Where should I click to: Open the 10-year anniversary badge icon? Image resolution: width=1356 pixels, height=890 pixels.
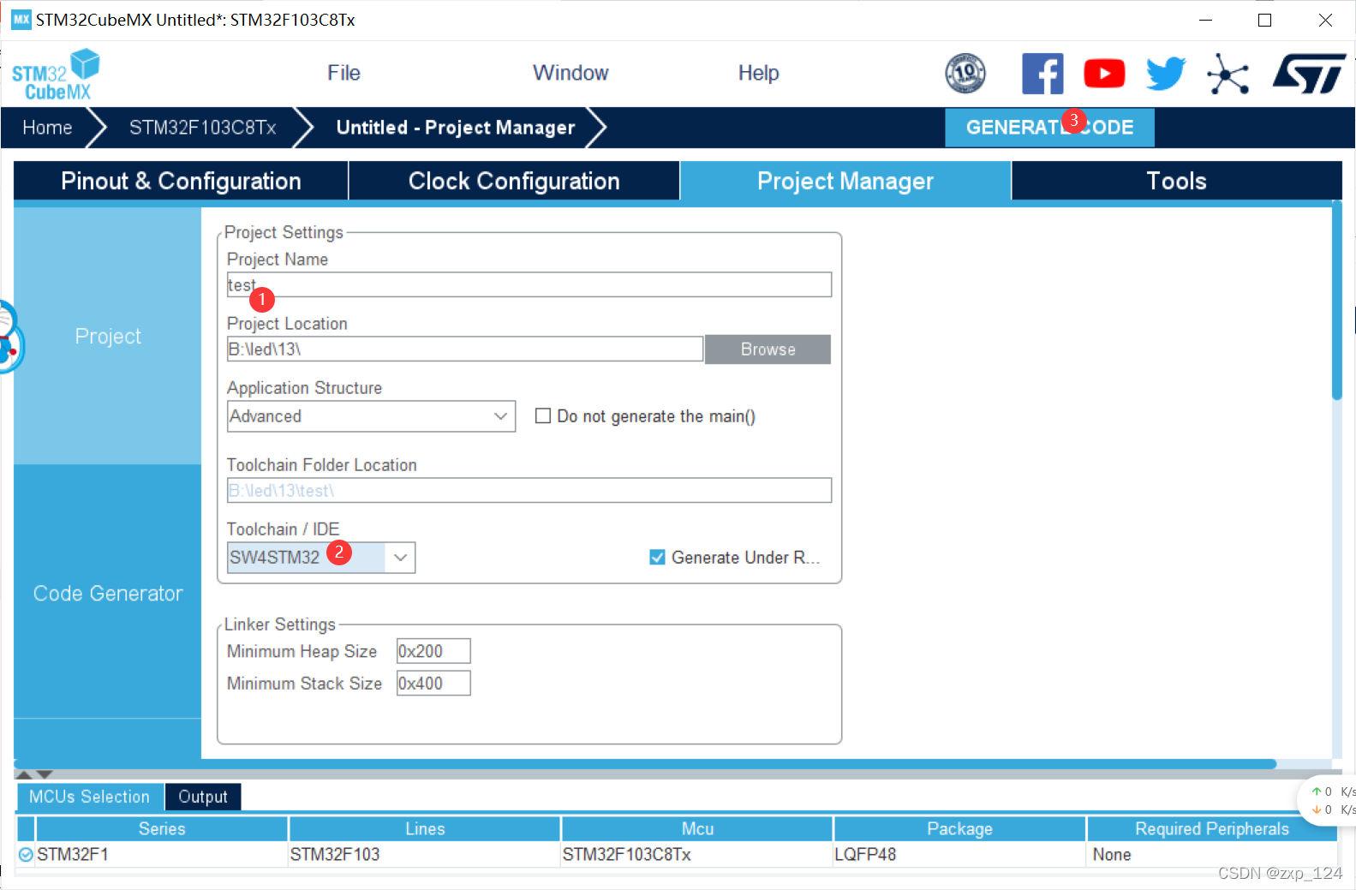coord(965,73)
